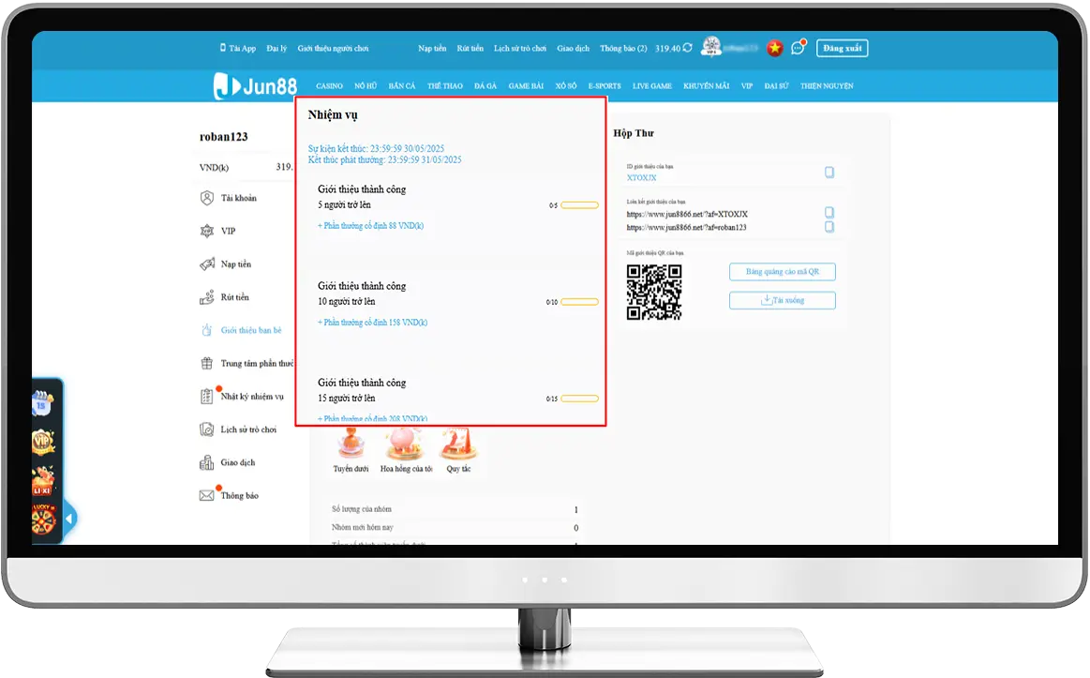Open the live chat support icon
Image resolution: width=1090 pixels, height=678 pixels.
point(798,48)
